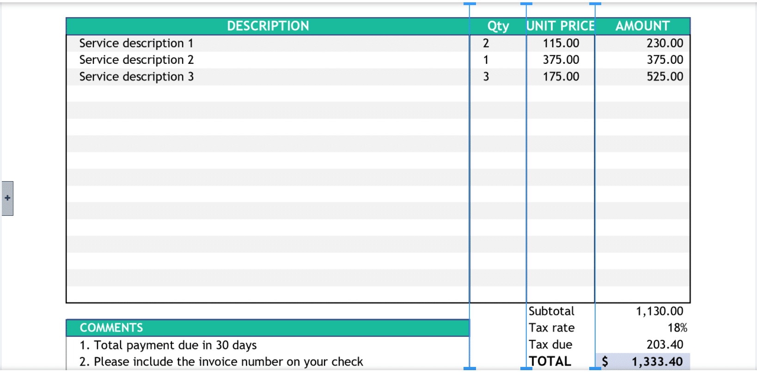Image resolution: width=757 pixels, height=372 pixels.
Task: Click the comment about including invoice number
Action: (221, 362)
